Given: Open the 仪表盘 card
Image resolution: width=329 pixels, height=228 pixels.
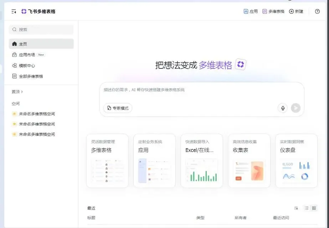Looking at the screenshot, I should coord(296,161).
